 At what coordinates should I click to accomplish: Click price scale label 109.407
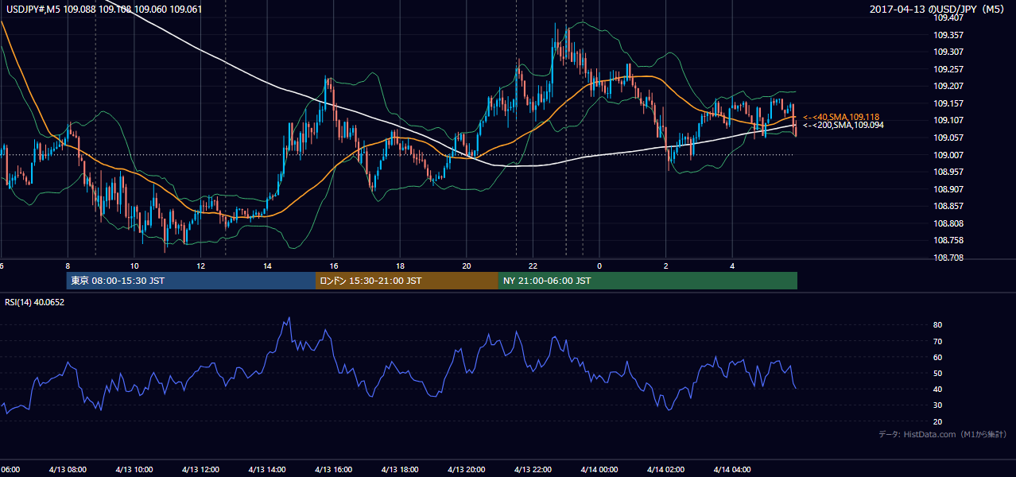[x=948, y=17]
